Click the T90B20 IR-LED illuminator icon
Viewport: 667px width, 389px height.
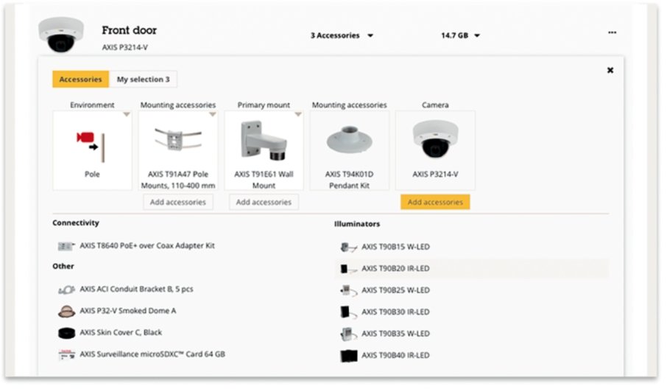pos(348,269)
